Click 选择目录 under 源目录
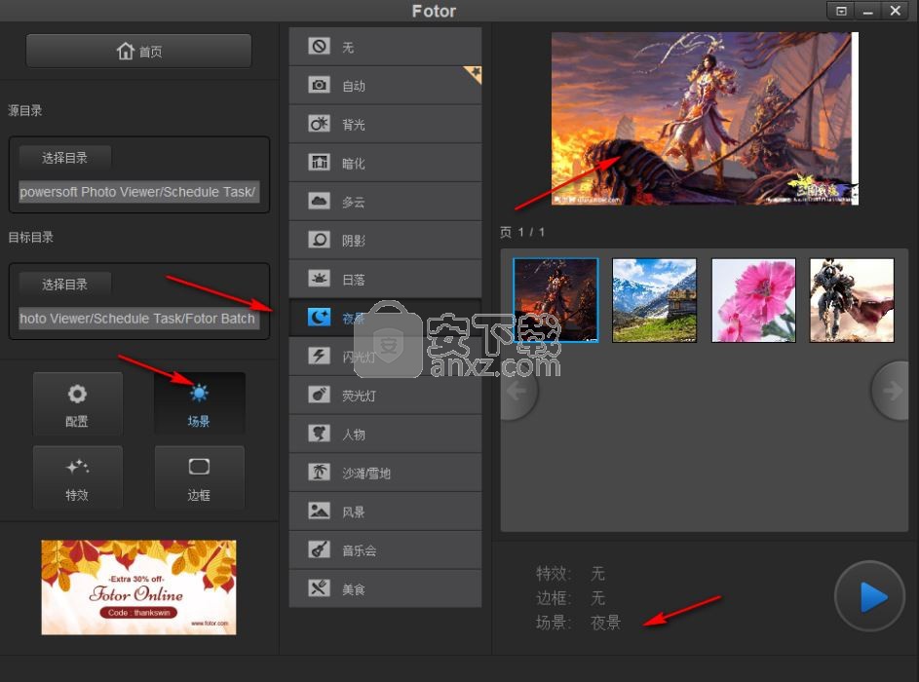The image size is (919, 682). [64, 158]
